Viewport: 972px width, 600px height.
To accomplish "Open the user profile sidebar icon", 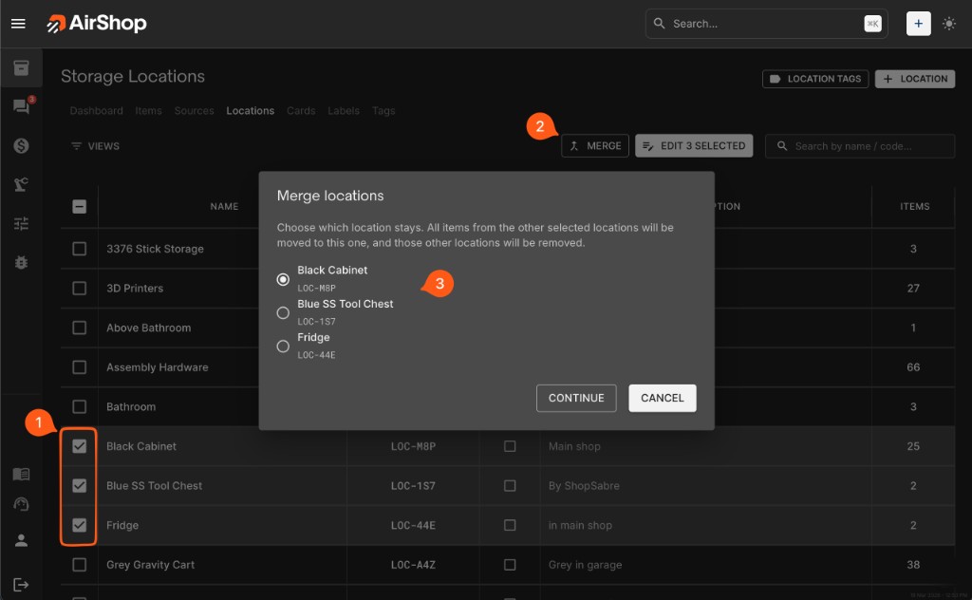I will [x=21, y=540].
